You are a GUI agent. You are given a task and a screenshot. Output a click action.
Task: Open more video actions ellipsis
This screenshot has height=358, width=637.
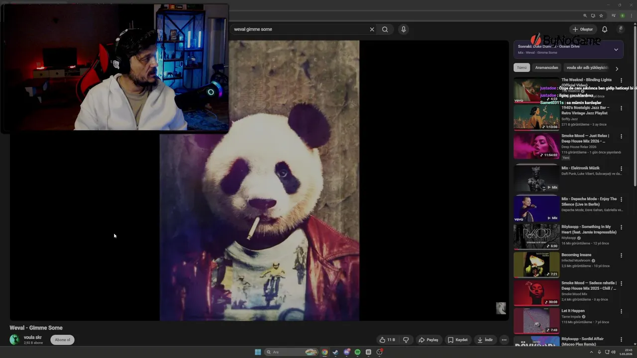point(504,340)
